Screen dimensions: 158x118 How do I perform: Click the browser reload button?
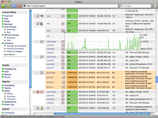tap(14, 6)
